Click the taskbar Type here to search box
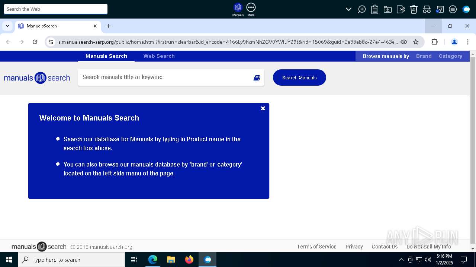Screen dimensions: 476x267 click(71, 260)
